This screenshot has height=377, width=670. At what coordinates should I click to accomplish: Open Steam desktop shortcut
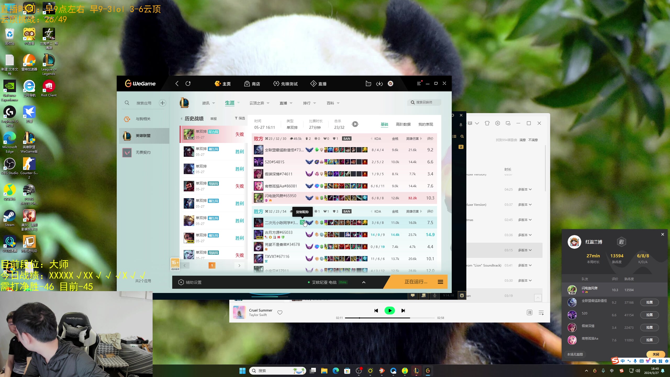(10, 218)
